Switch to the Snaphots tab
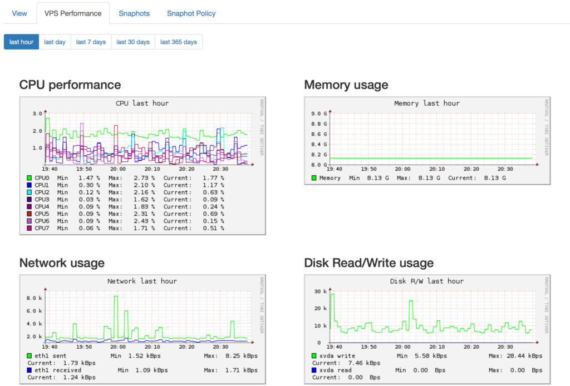 click(x=134, y=13)
